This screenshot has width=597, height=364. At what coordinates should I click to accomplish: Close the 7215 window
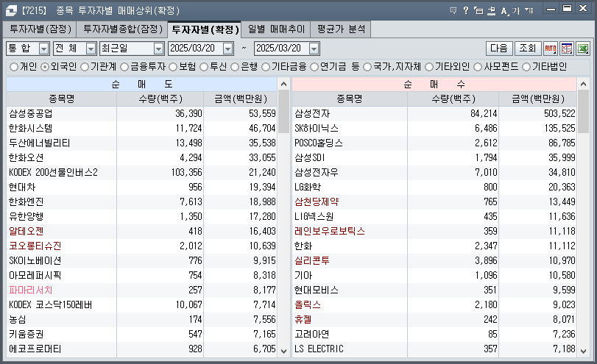coord(583,8)
